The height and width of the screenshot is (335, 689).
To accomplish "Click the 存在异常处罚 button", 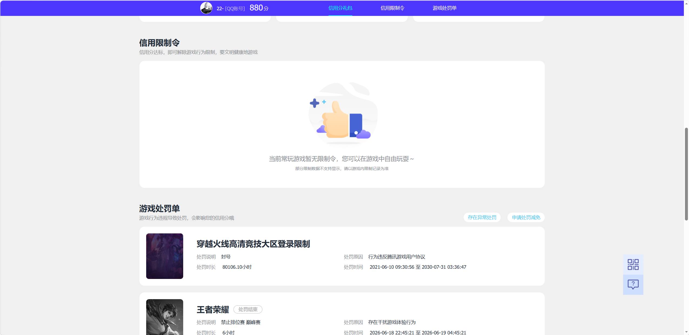I will coord(482,217).
